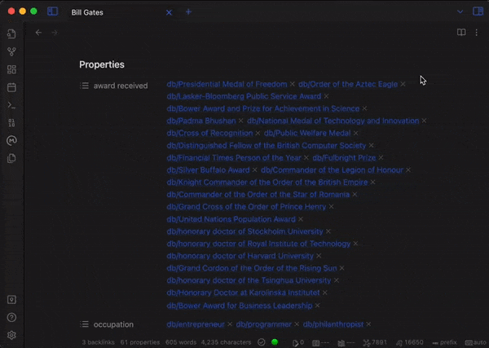Screen dimensions: 489x348
Task: Open the templates copy-files ribbon icon
Action: (11, 158)
